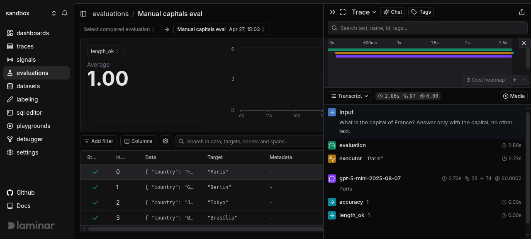
Task: Click teal length_ok arrow icon
Action: [x=332, y=215]
